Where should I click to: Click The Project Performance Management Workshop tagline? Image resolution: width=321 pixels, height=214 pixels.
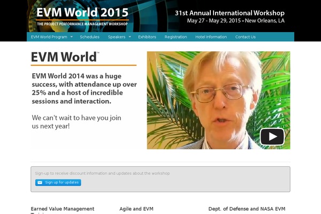82,24
